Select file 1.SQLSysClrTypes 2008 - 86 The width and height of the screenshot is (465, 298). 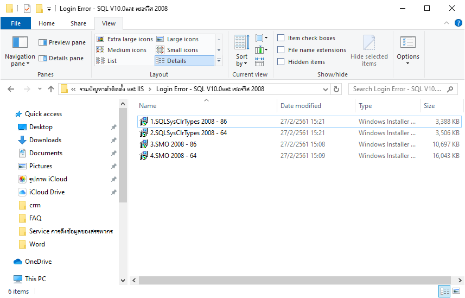(299, 122)
